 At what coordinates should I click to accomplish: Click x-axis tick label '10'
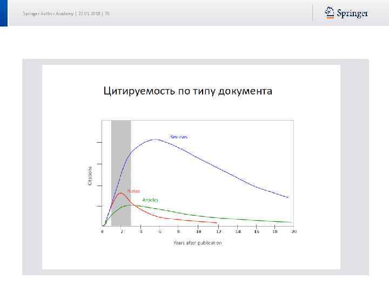coord(198,231)
